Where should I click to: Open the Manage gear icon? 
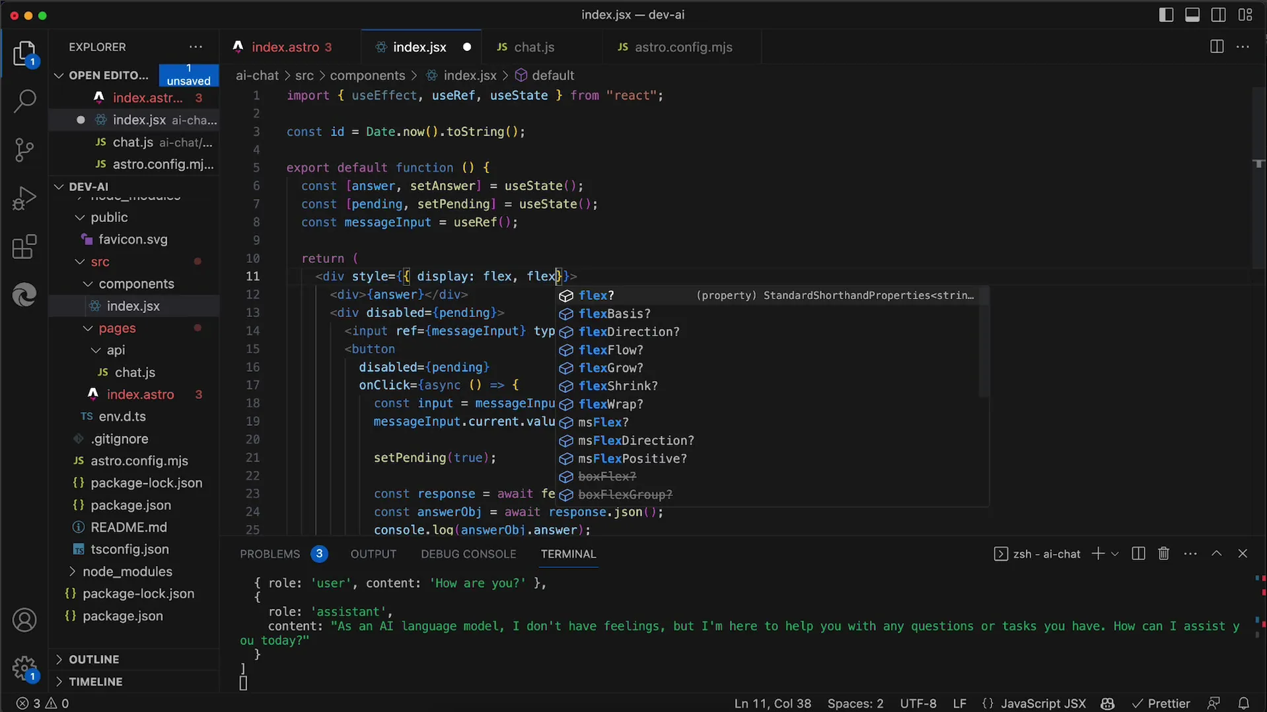click(x=24, y=668)
